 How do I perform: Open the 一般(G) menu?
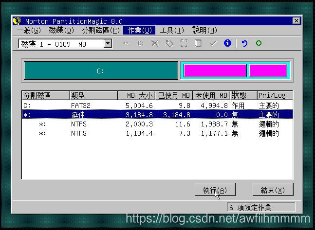[x=29, y=31]
